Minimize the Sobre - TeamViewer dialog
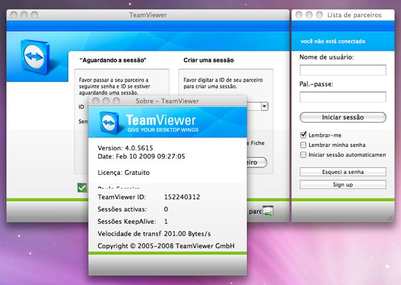Viewport: 401px width, 285px height. click(106, 101)
